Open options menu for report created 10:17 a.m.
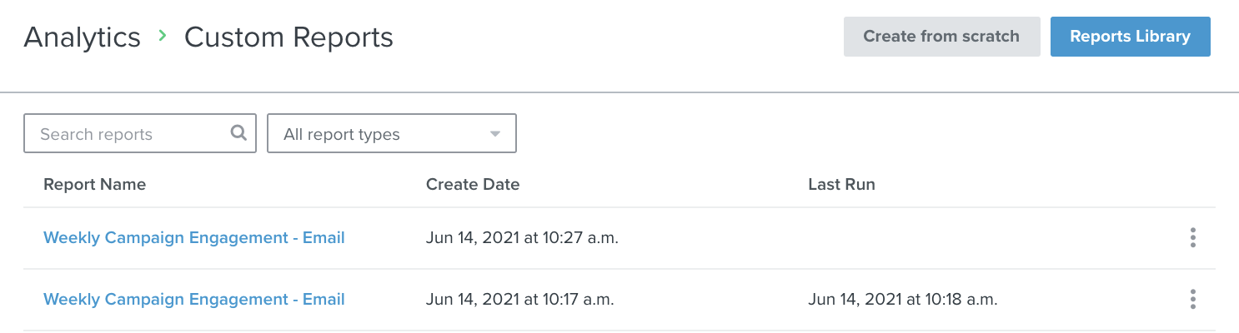The image size is (1239, 333). coord(1193,300)
